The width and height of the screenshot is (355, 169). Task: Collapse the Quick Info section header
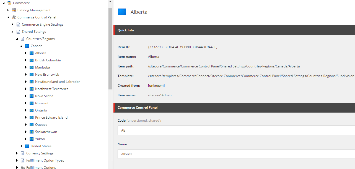coord(234,30)
